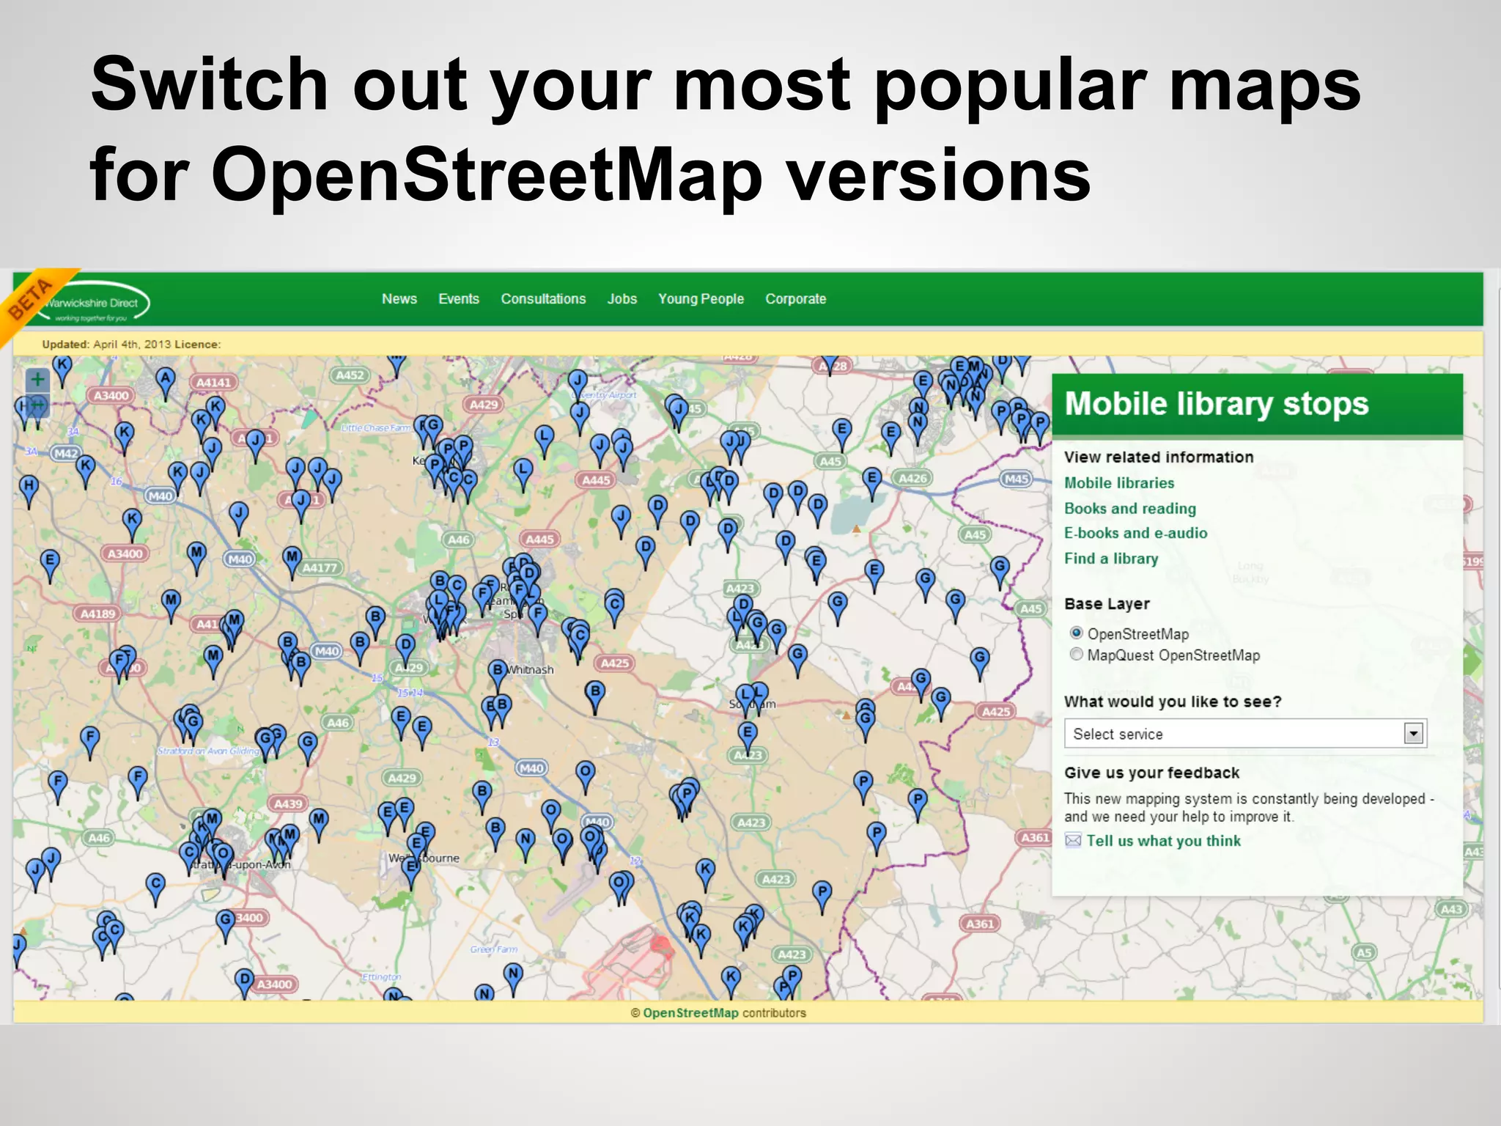Open the Corporate menu item
Image resolution: width=1501 pixels, height=1126 pixels.
tap(795, 299)
